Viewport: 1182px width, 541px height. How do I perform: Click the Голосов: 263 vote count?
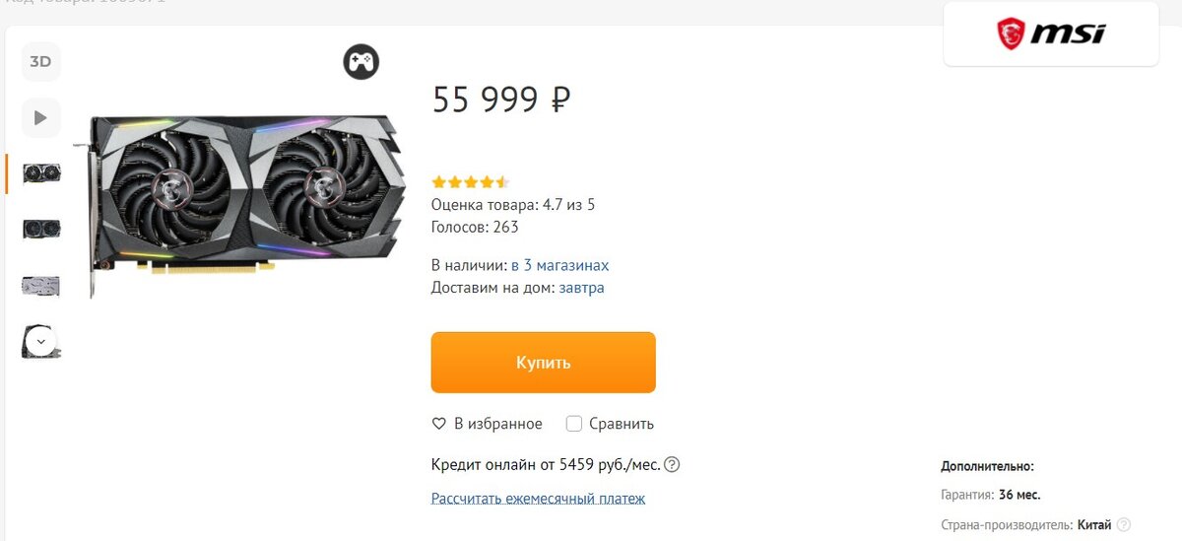pos(475,227)
